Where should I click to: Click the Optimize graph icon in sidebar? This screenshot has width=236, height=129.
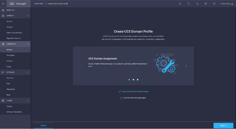tap(3, 72)
